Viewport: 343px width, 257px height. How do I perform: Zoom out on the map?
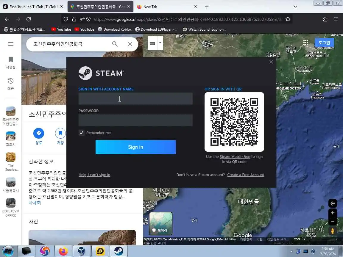coord(333,221)
